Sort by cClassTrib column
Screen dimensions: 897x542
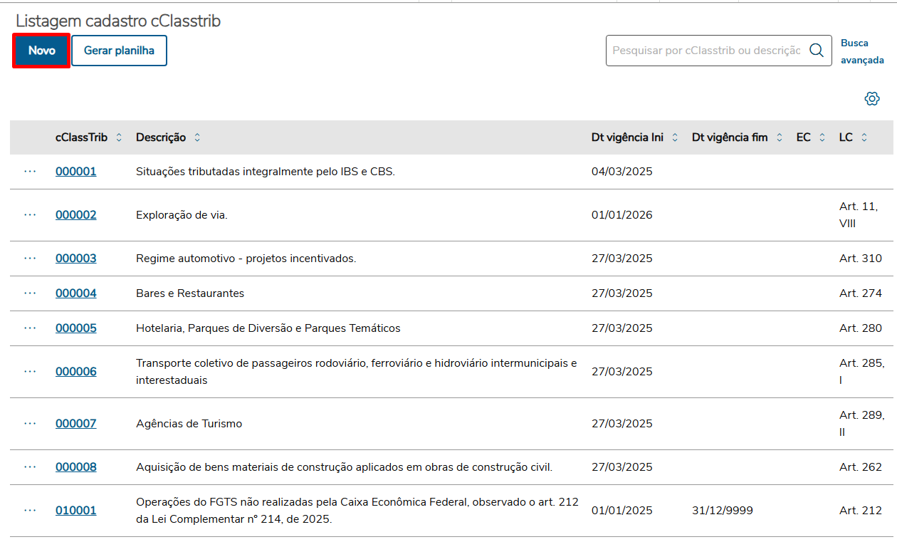(x=119, y=137)
